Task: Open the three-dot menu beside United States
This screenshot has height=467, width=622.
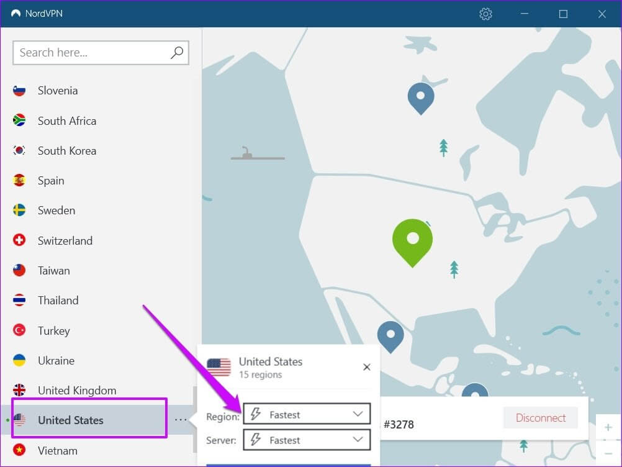Action: click(x=180, y=420)
